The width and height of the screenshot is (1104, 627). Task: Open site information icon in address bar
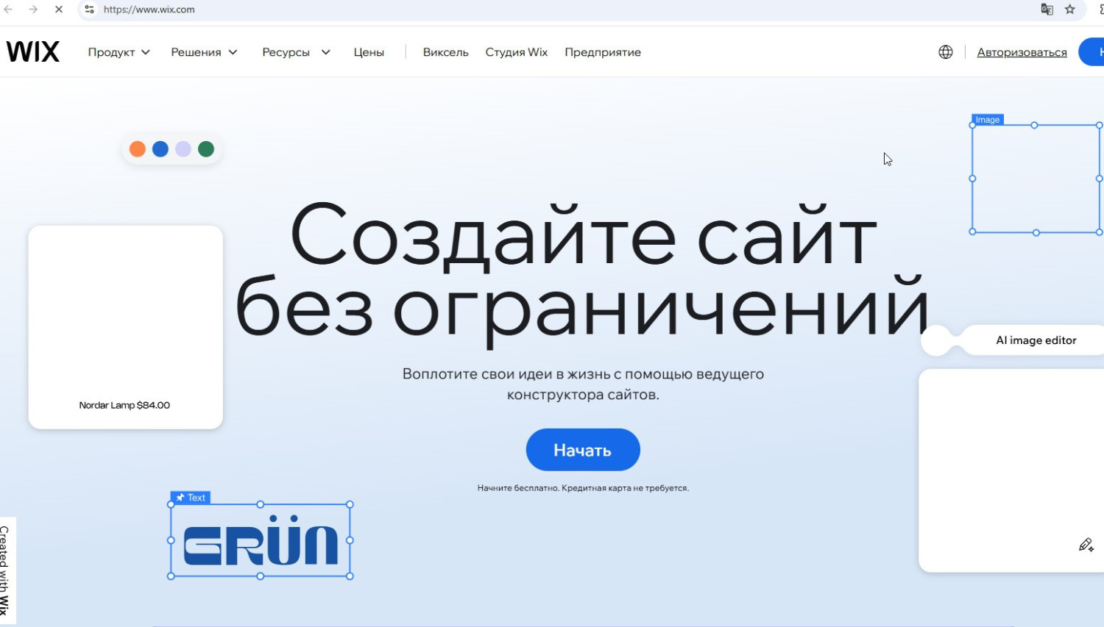pos(89,10)
